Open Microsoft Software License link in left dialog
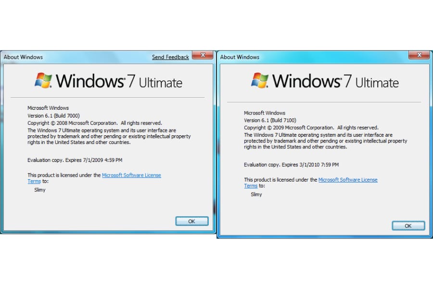The height and width of the screenshot is (289, 433). point(131,175)
